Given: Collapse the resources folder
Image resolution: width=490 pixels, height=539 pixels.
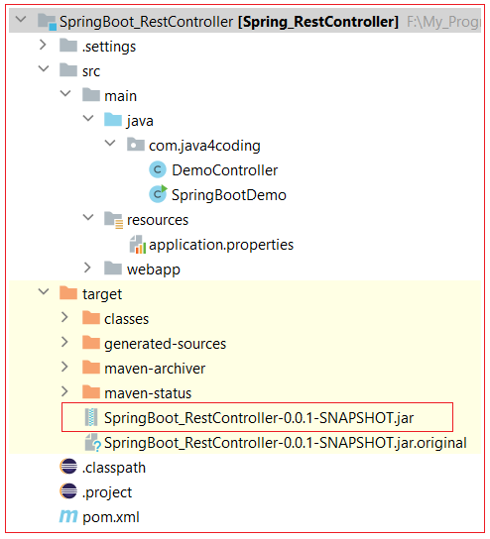Looking at the screenshot, I should click(88, 217).
